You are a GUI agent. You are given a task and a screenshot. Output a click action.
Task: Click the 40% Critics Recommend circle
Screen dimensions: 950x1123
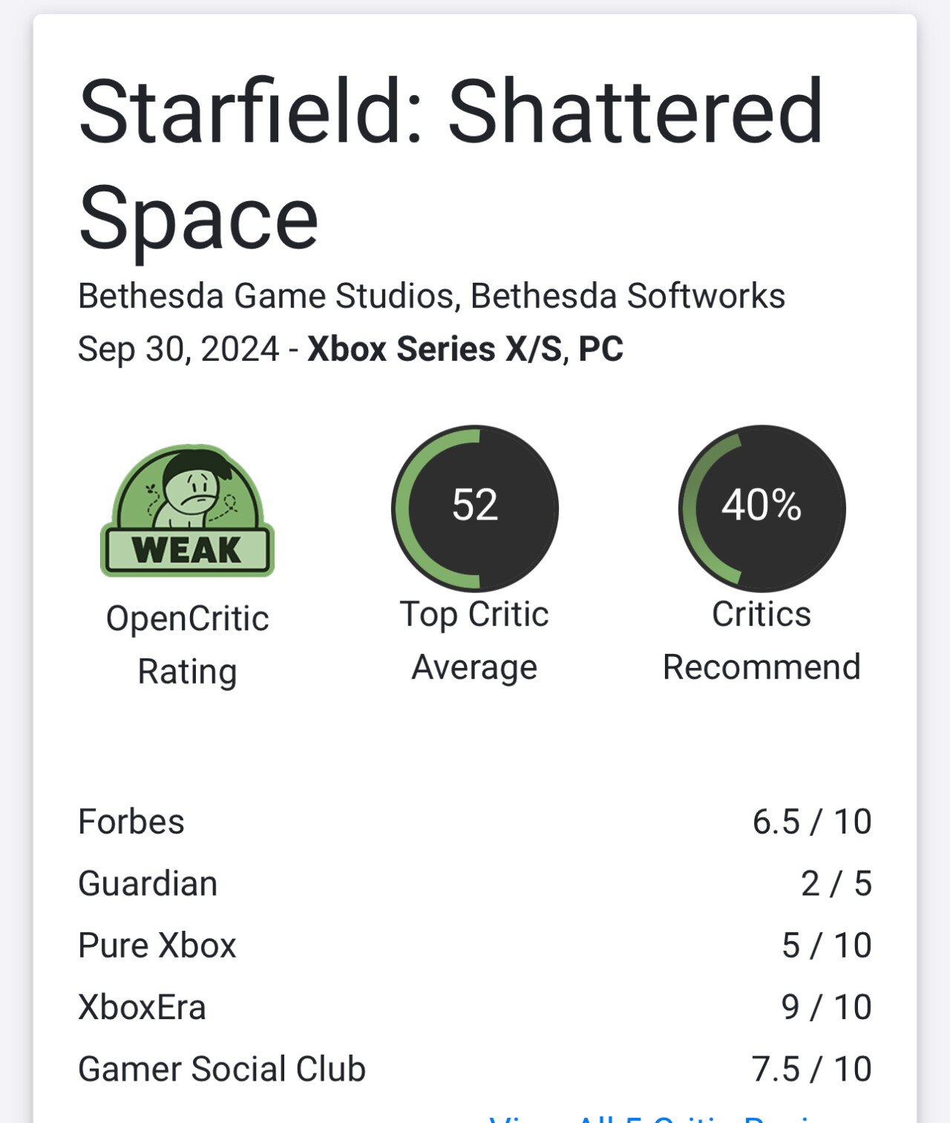761,508
